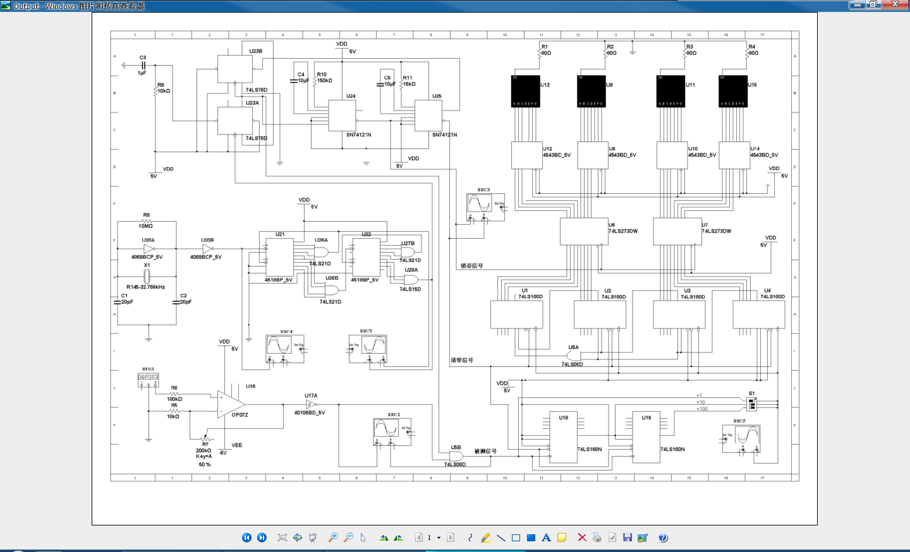This screenshot has height=552, width=910.
Task: Go to the previous image
Action: click(x=246, y=537)
